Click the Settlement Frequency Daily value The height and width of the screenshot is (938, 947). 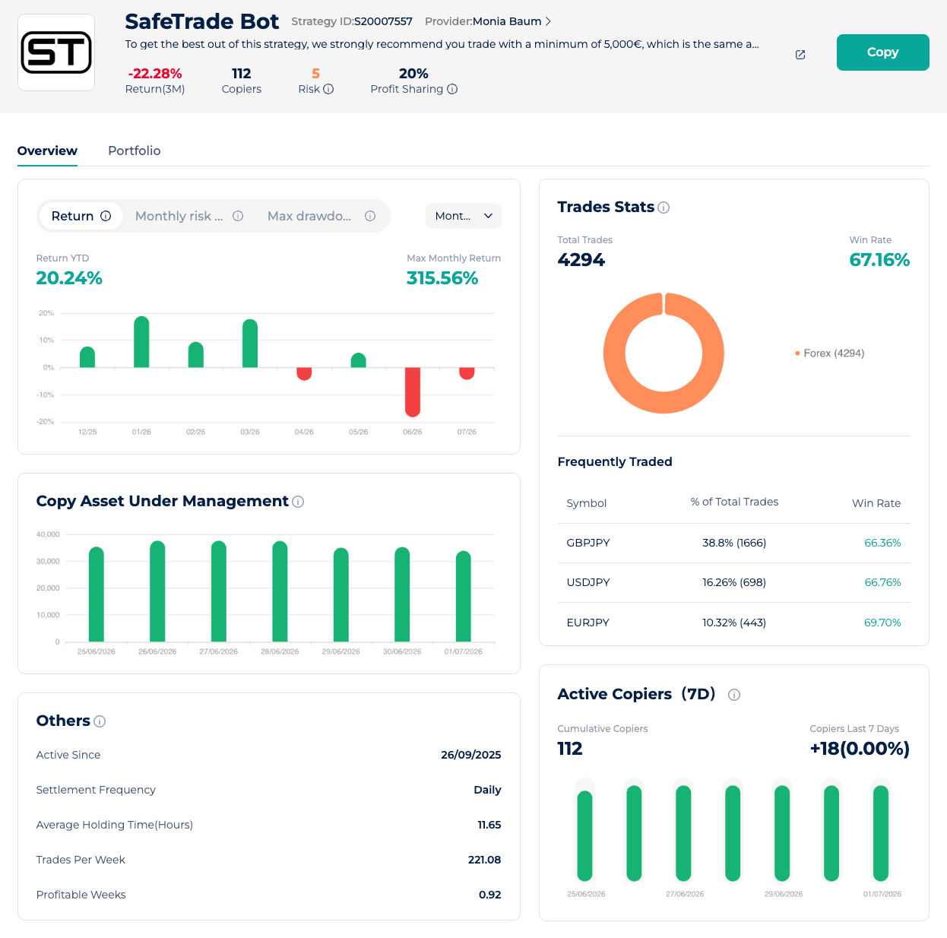click(x=487, y=790)
